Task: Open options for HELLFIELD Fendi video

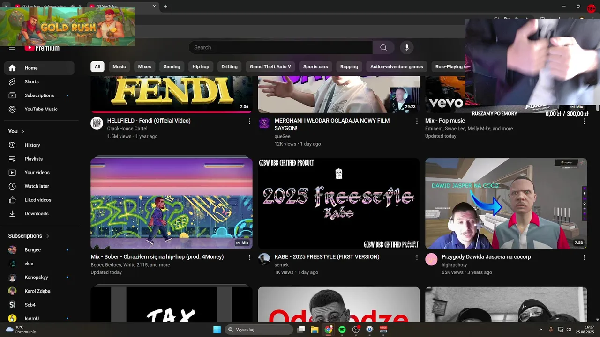Action: 249,121
